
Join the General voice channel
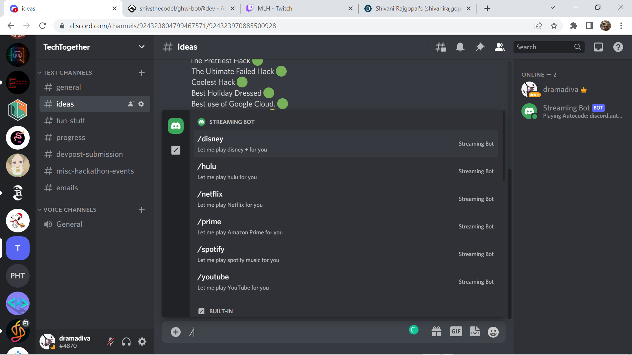point(69,224)
